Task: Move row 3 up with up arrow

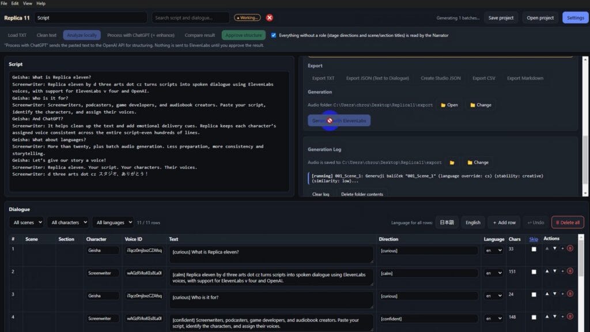Action: (x=547, y=293)
